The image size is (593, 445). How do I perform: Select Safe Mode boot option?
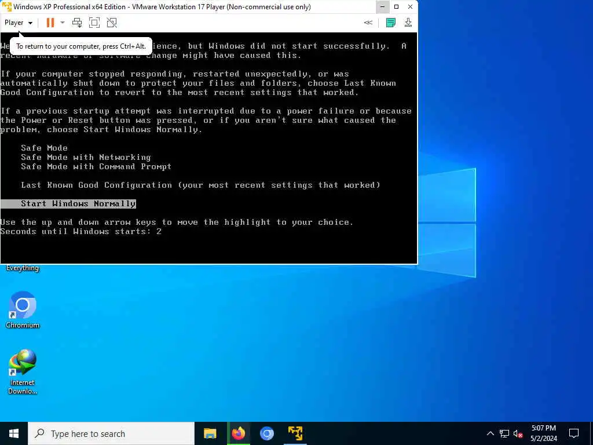tap(44, 148)
